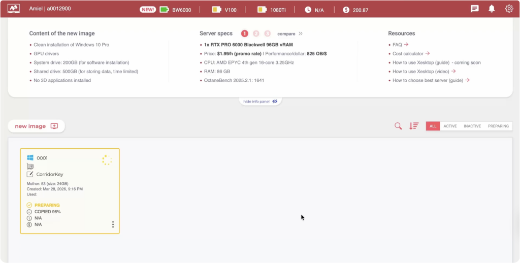Click the clock icon in image card
Image resolution: width=520 pixels, height=263 pixels.
coord(29,218)
